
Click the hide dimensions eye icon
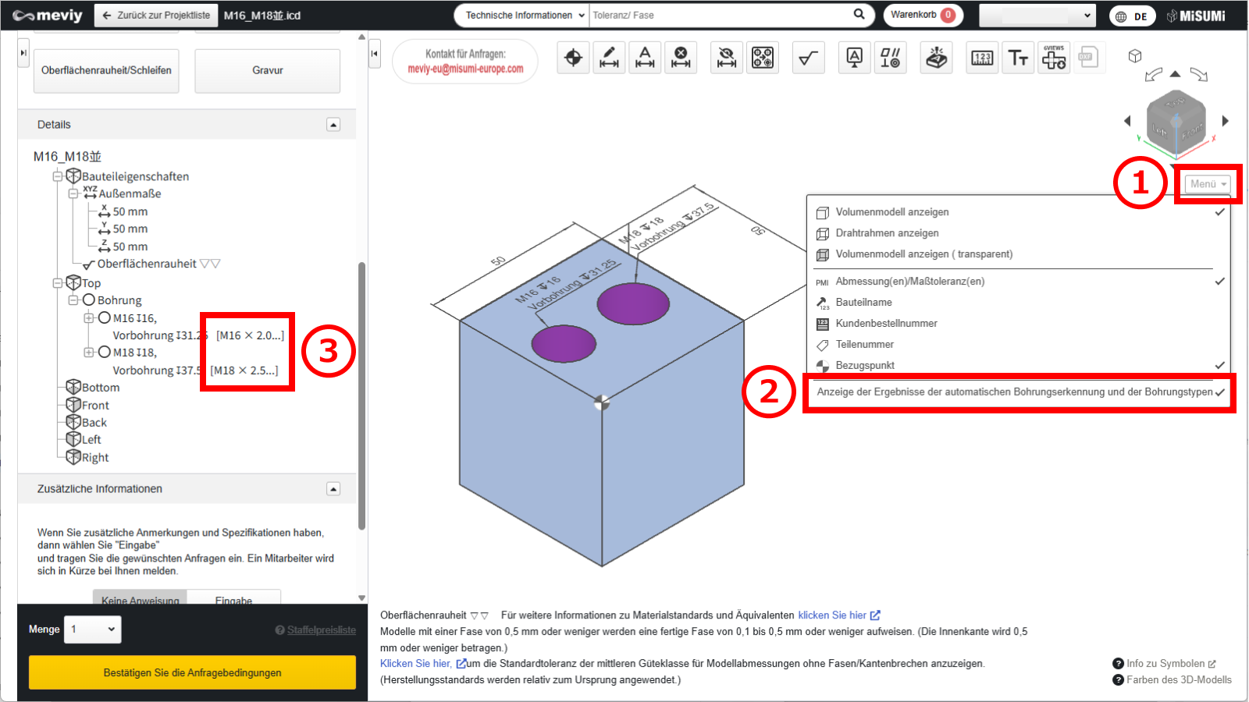click(x=727, y=58)
